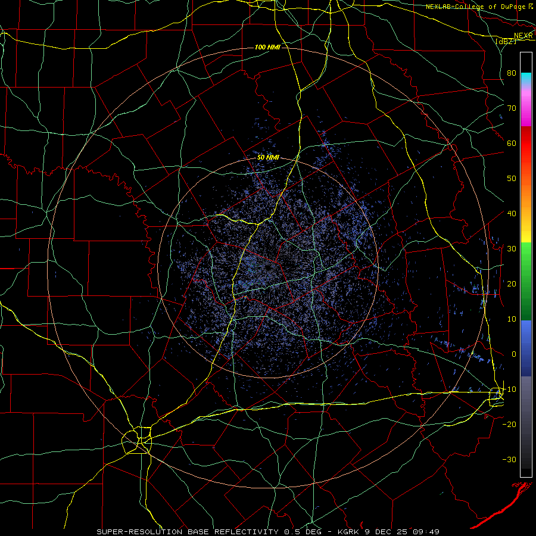Viewport: 536px width, 536px height.
Task: Click the 60 value on the dBZ scale
Action: coord(512,143)
